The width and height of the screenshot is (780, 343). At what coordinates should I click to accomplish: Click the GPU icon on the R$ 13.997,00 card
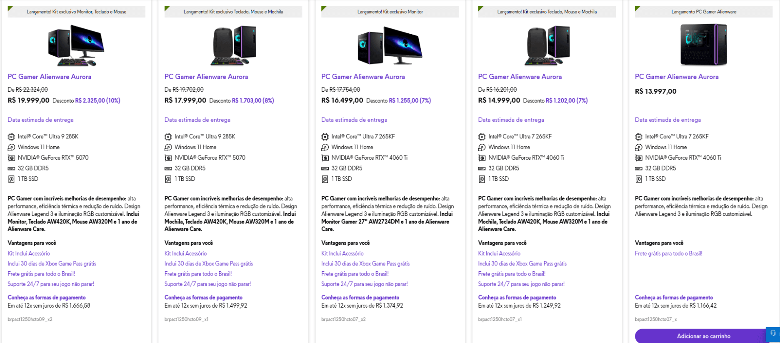click(638, 158)
